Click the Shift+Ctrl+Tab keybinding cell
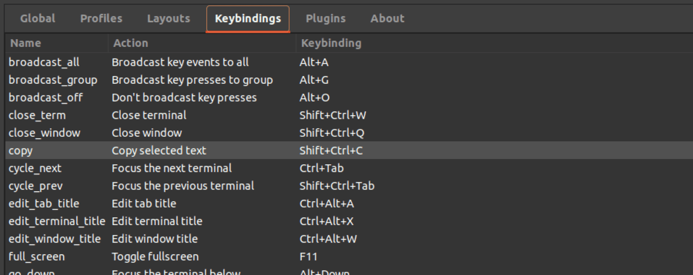Screen dimensions: 693x275 pyautogui.click(x=337, y=186)
